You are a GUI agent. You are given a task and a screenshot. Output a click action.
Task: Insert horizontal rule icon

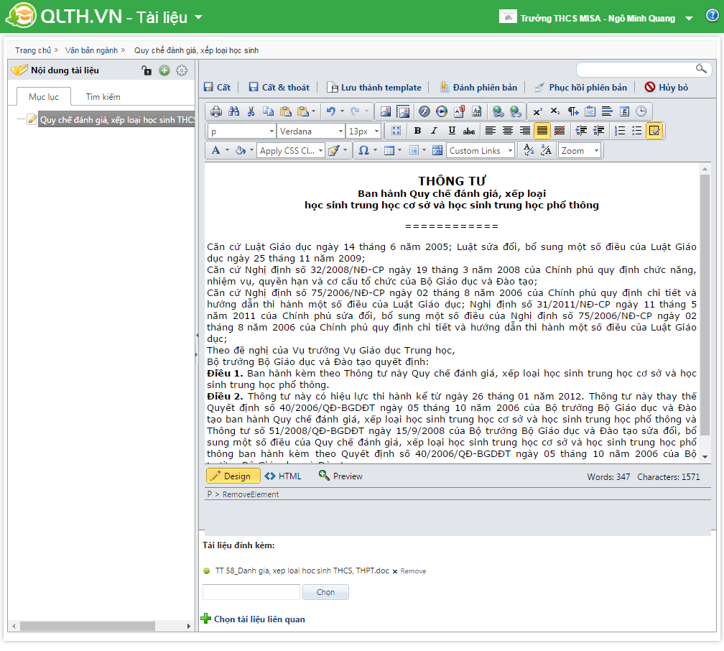point(607,111)
